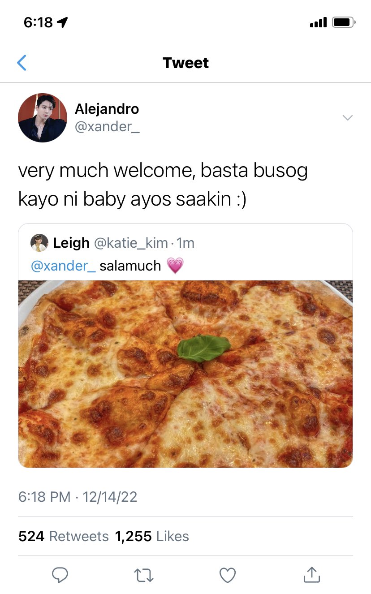Tap the retweet arrows icon
Image resolution: width=371 pixels, height=594 pixels.
click(144, 575)
